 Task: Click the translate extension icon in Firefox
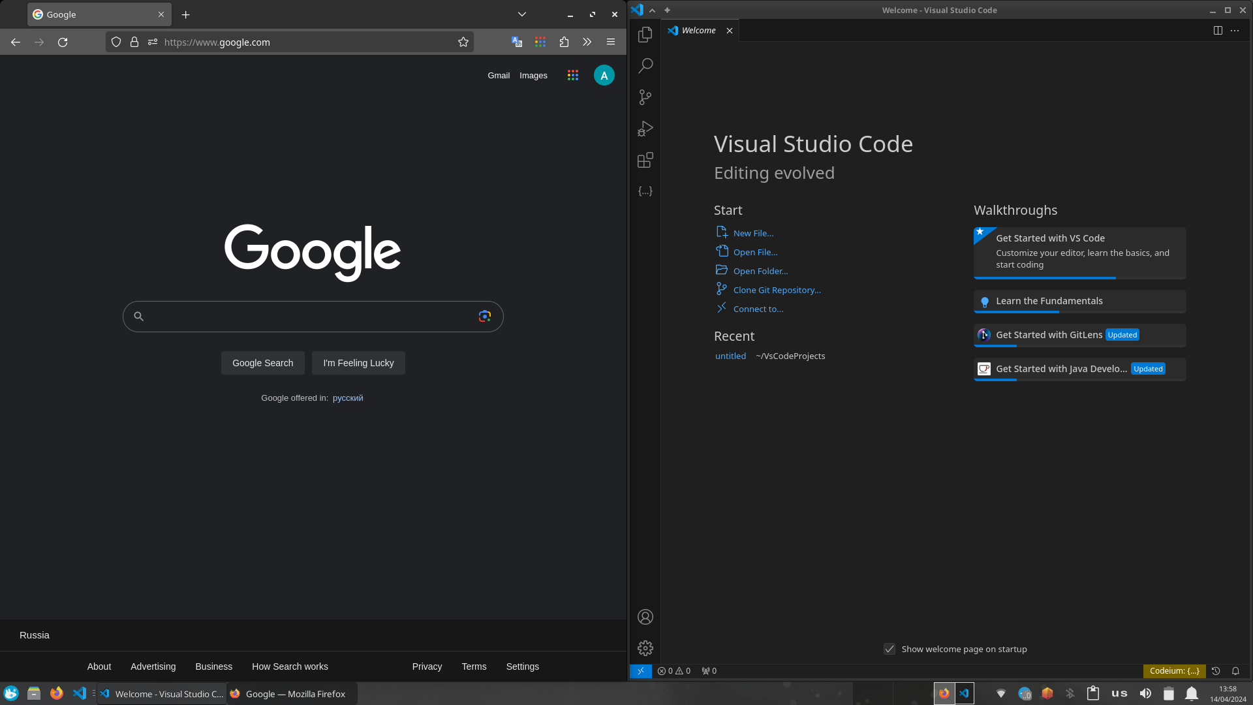(517, 42)
